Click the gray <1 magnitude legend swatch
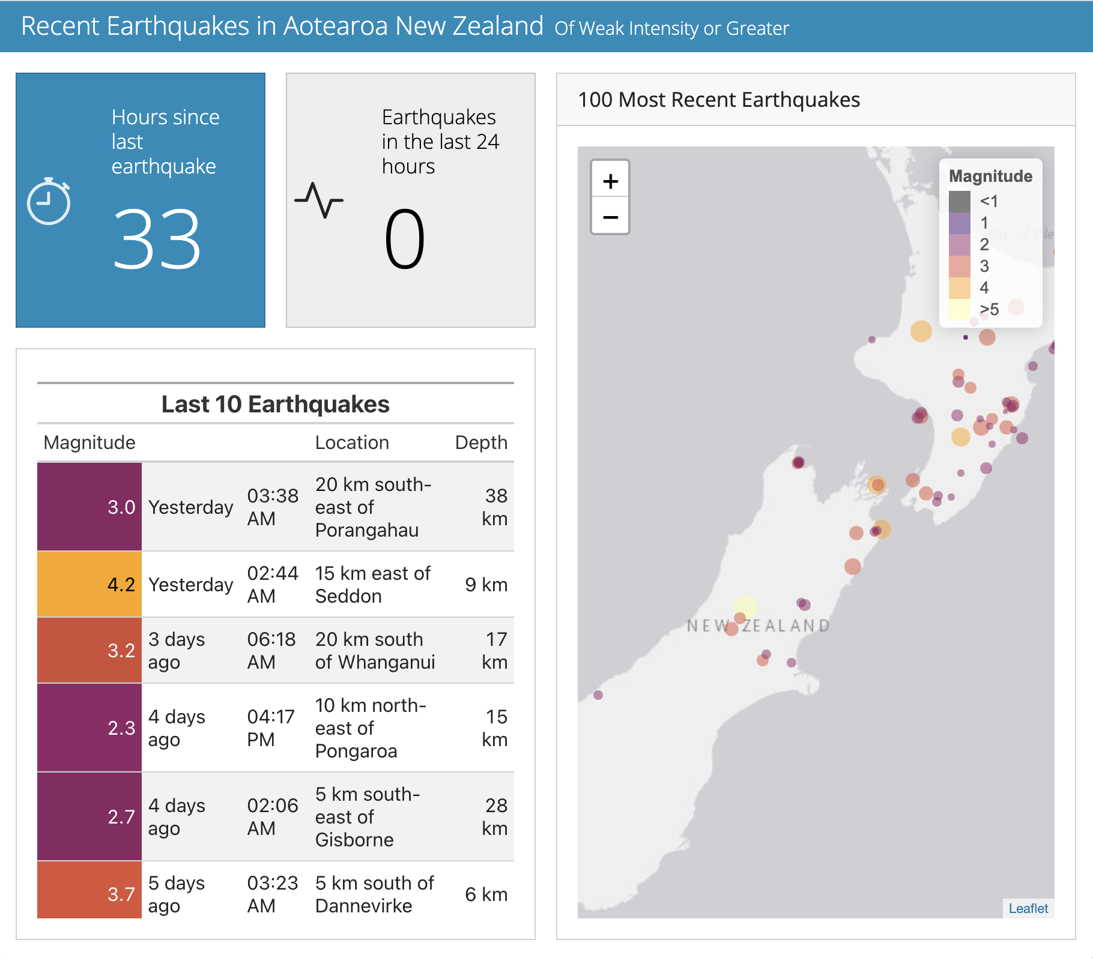Screen dimensions: 1093x958 959,202
